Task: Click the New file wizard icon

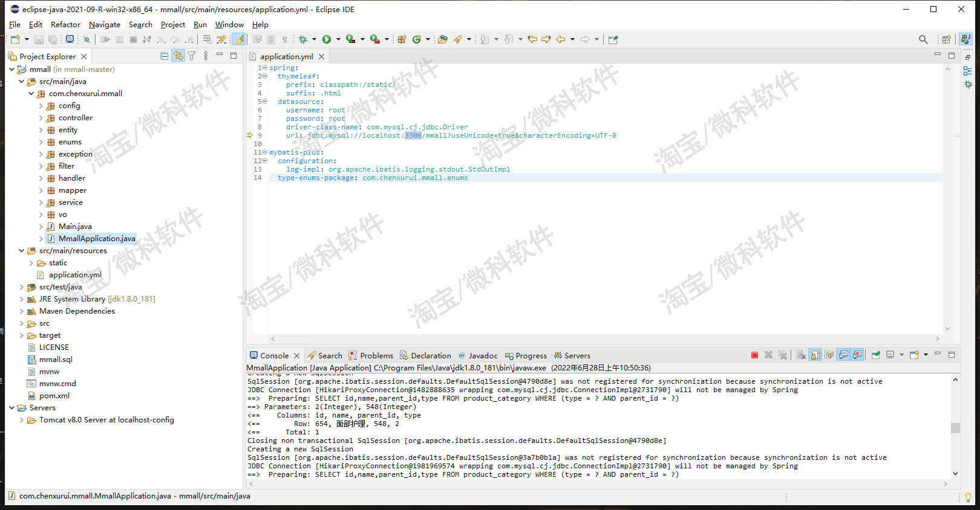Action: pos(15,39)
